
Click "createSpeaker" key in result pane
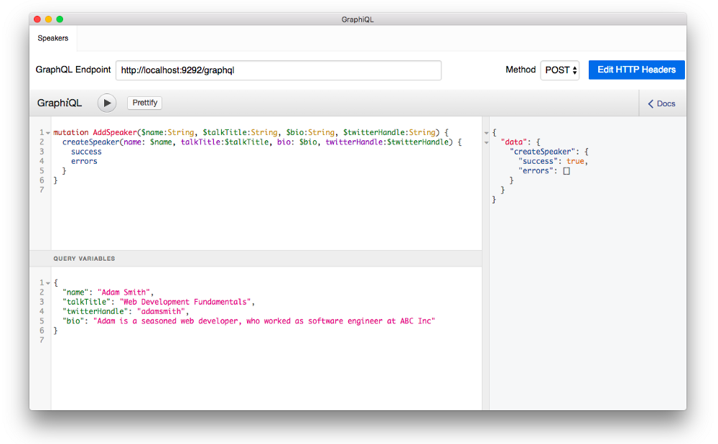(x=543, y=152)
